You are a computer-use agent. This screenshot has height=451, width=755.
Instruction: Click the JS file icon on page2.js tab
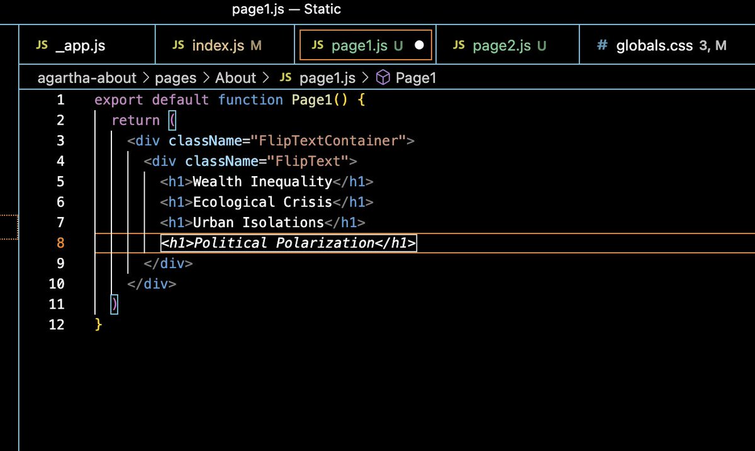459,45
